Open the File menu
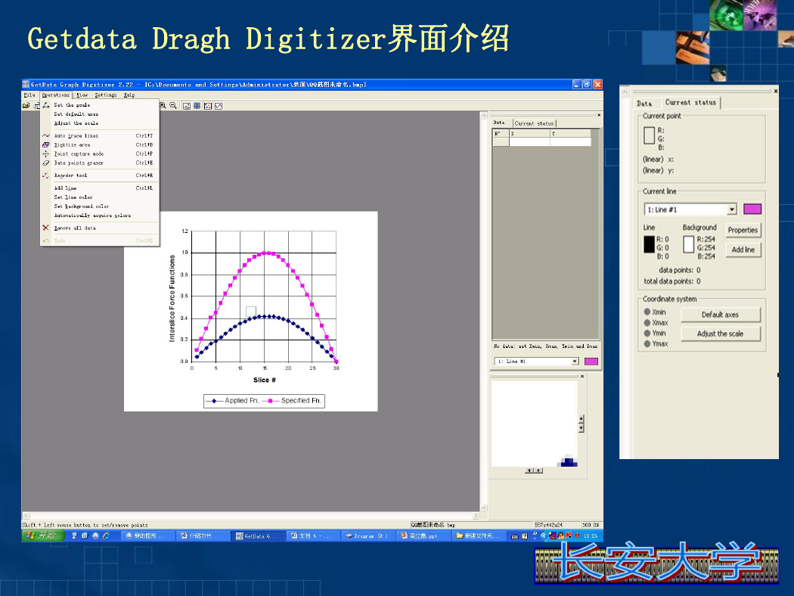Screen dimensions: 794x596 pos(30,95)
